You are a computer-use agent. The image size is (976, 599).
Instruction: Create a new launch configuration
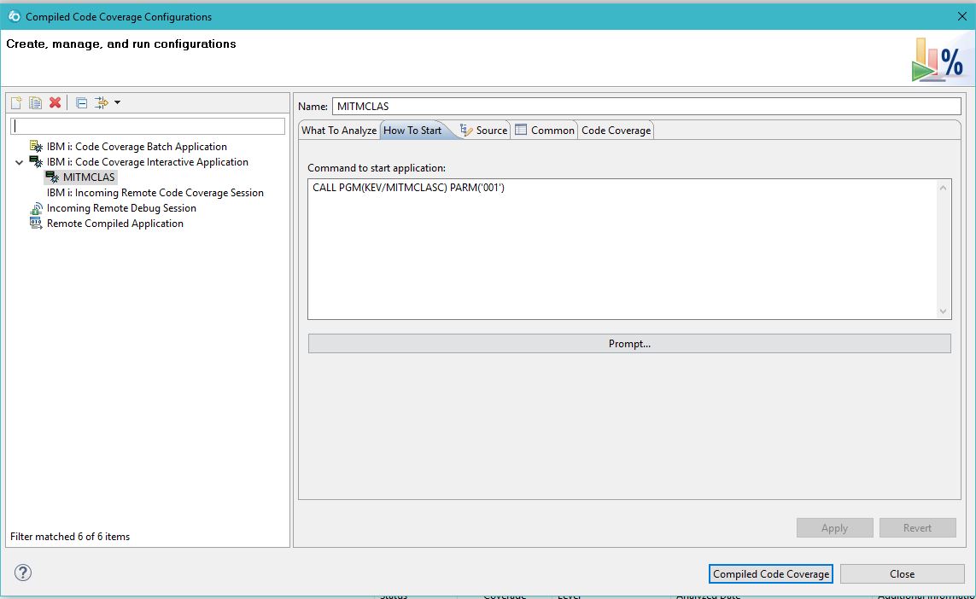pyautogui.click(x=15, y=102)
